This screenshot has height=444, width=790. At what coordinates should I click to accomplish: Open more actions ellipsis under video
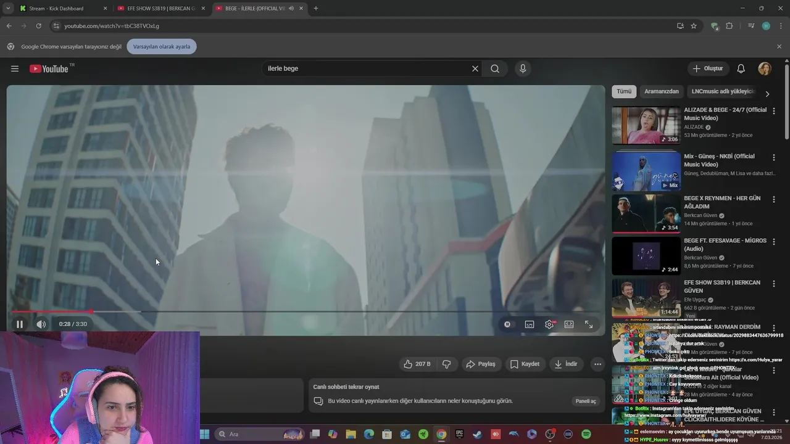coord(597,364)
